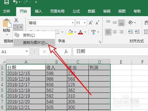Viewport: 148px width, 111px height.
Task: Click the Redo arrow icon
Action: point(25,2)
